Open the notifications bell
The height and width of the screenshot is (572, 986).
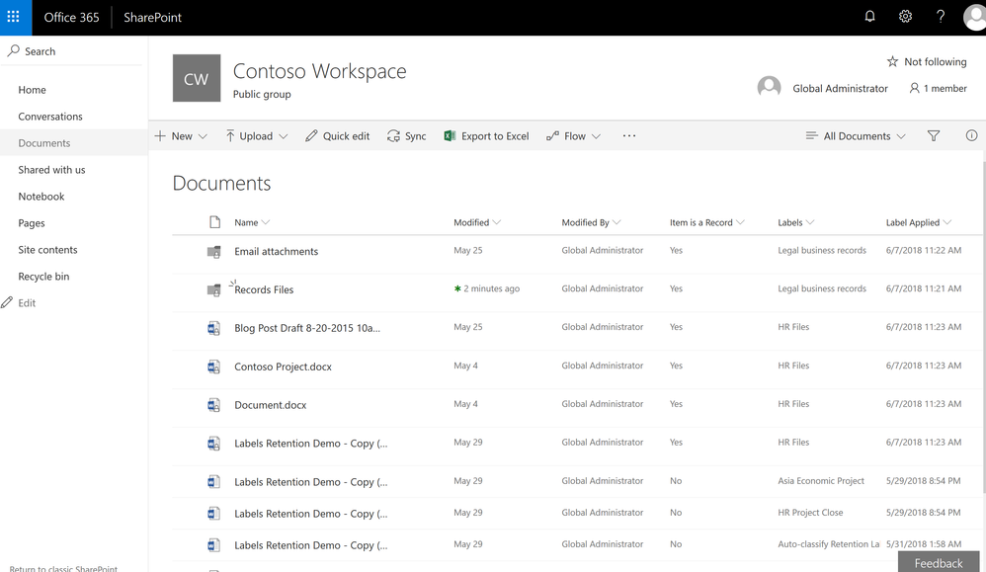[x=869, y=17]
